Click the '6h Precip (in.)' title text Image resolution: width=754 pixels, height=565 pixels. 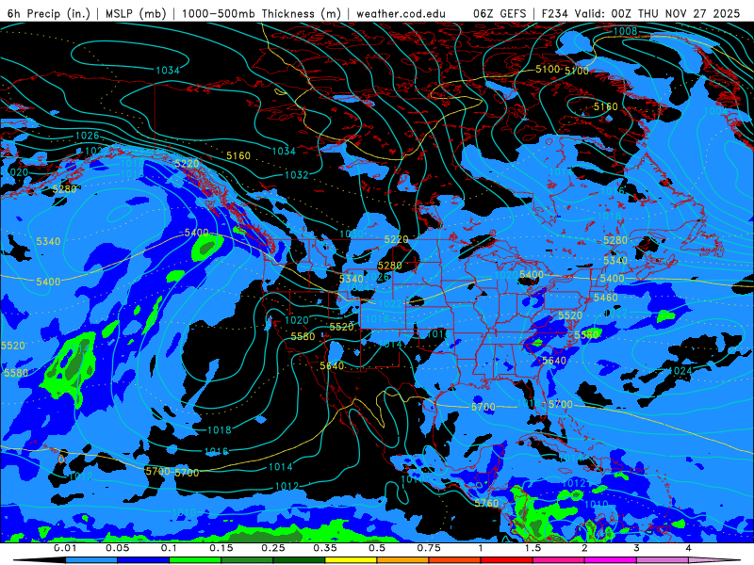click(49, 13)
